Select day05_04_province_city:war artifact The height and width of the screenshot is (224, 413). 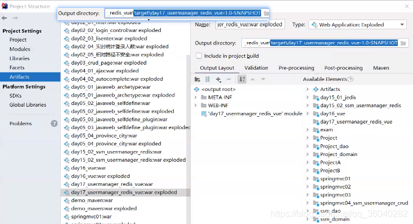point(104,136)
